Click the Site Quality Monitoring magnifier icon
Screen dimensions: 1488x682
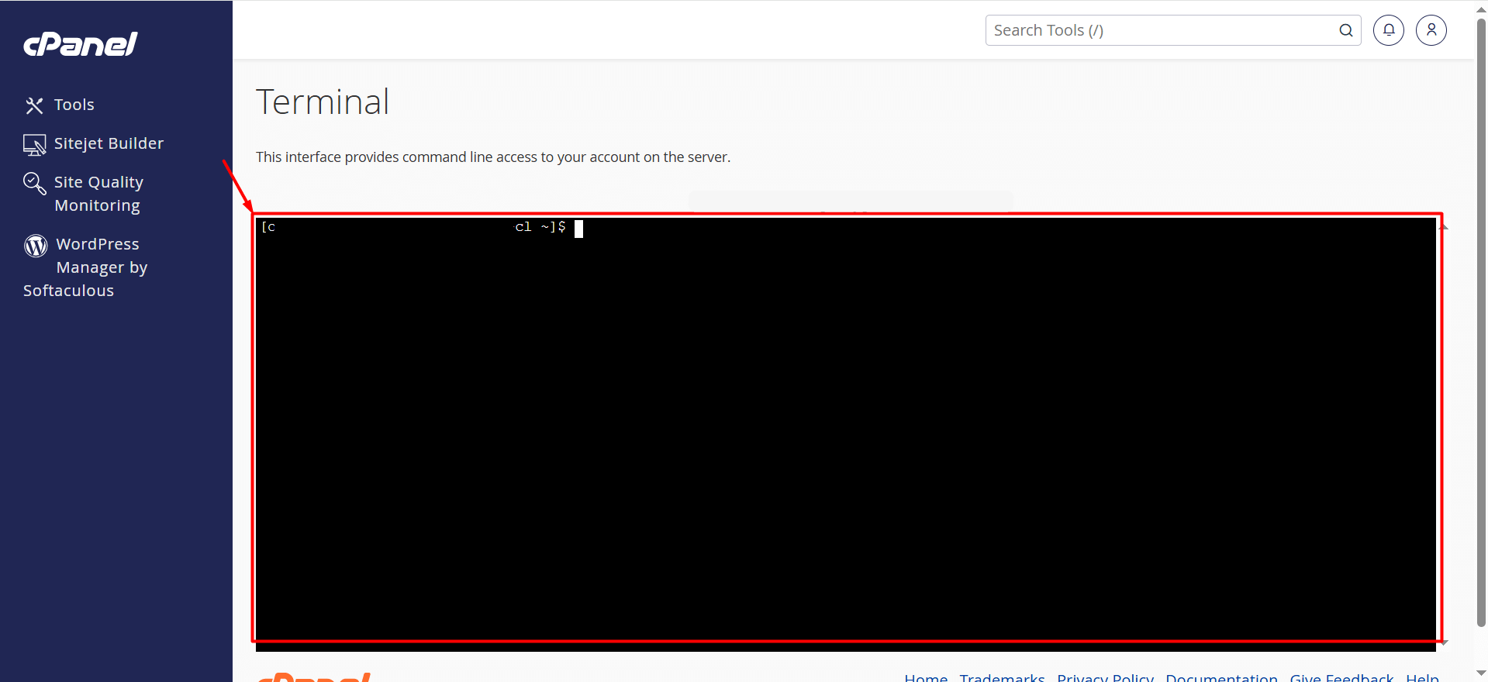(34, 184)
